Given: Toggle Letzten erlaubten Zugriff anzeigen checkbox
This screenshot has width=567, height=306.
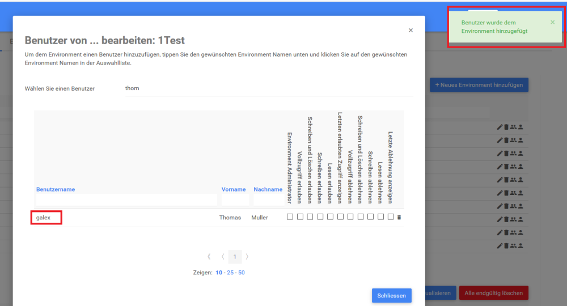Looking at the screenshot, I should pyautogui.click(x=340, y=217).
